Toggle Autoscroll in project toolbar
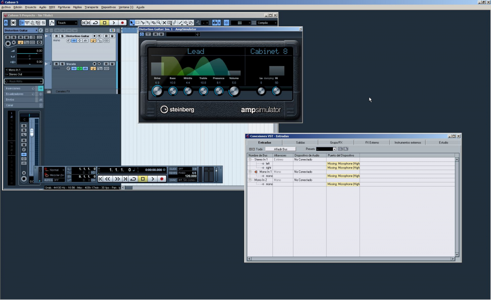The width and height of the screenshot is (491, 300). [215, 23]
